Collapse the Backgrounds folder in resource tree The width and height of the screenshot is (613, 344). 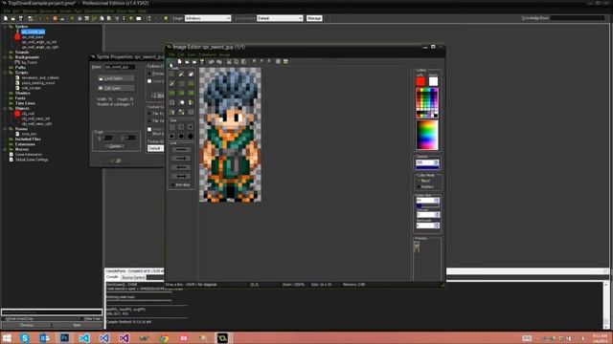[5, 57]
